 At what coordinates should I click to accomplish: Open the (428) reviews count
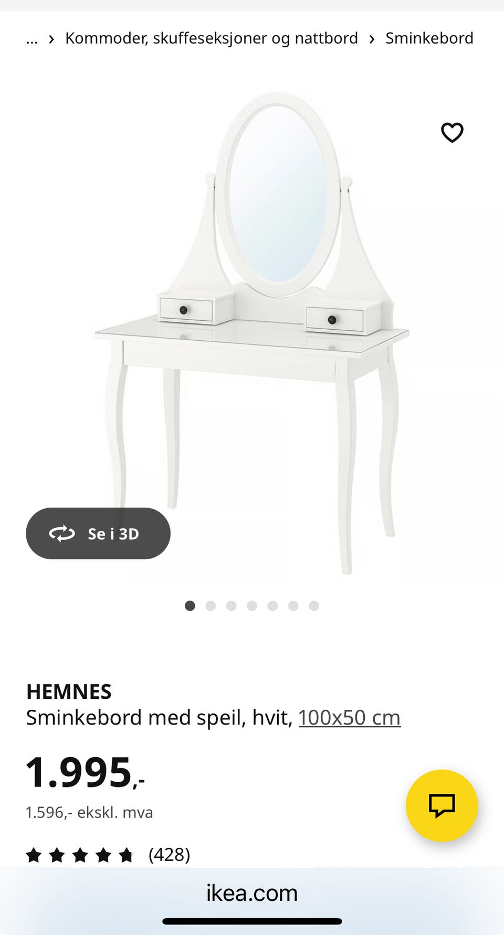169,855
